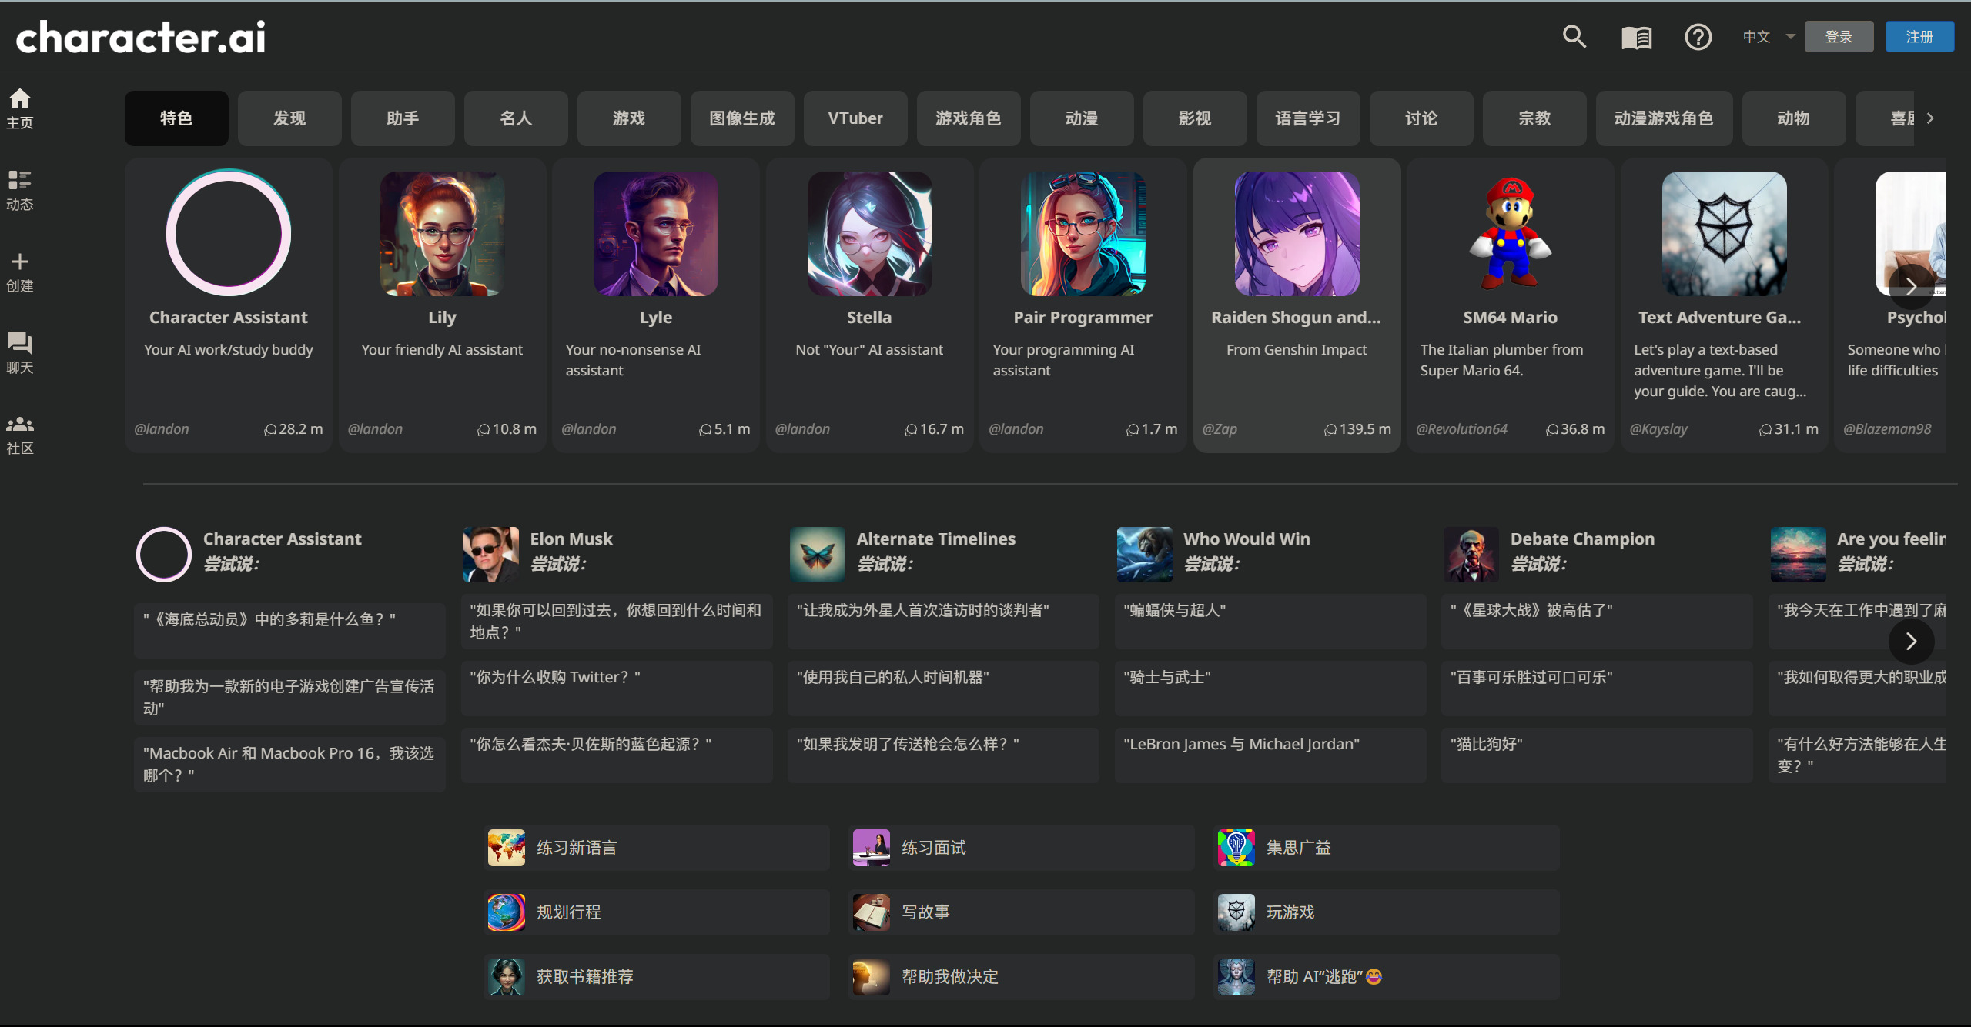Screen dimensions: 1971x1027
Task: Select the 创建 plus icon
Action: coord(20,262)
